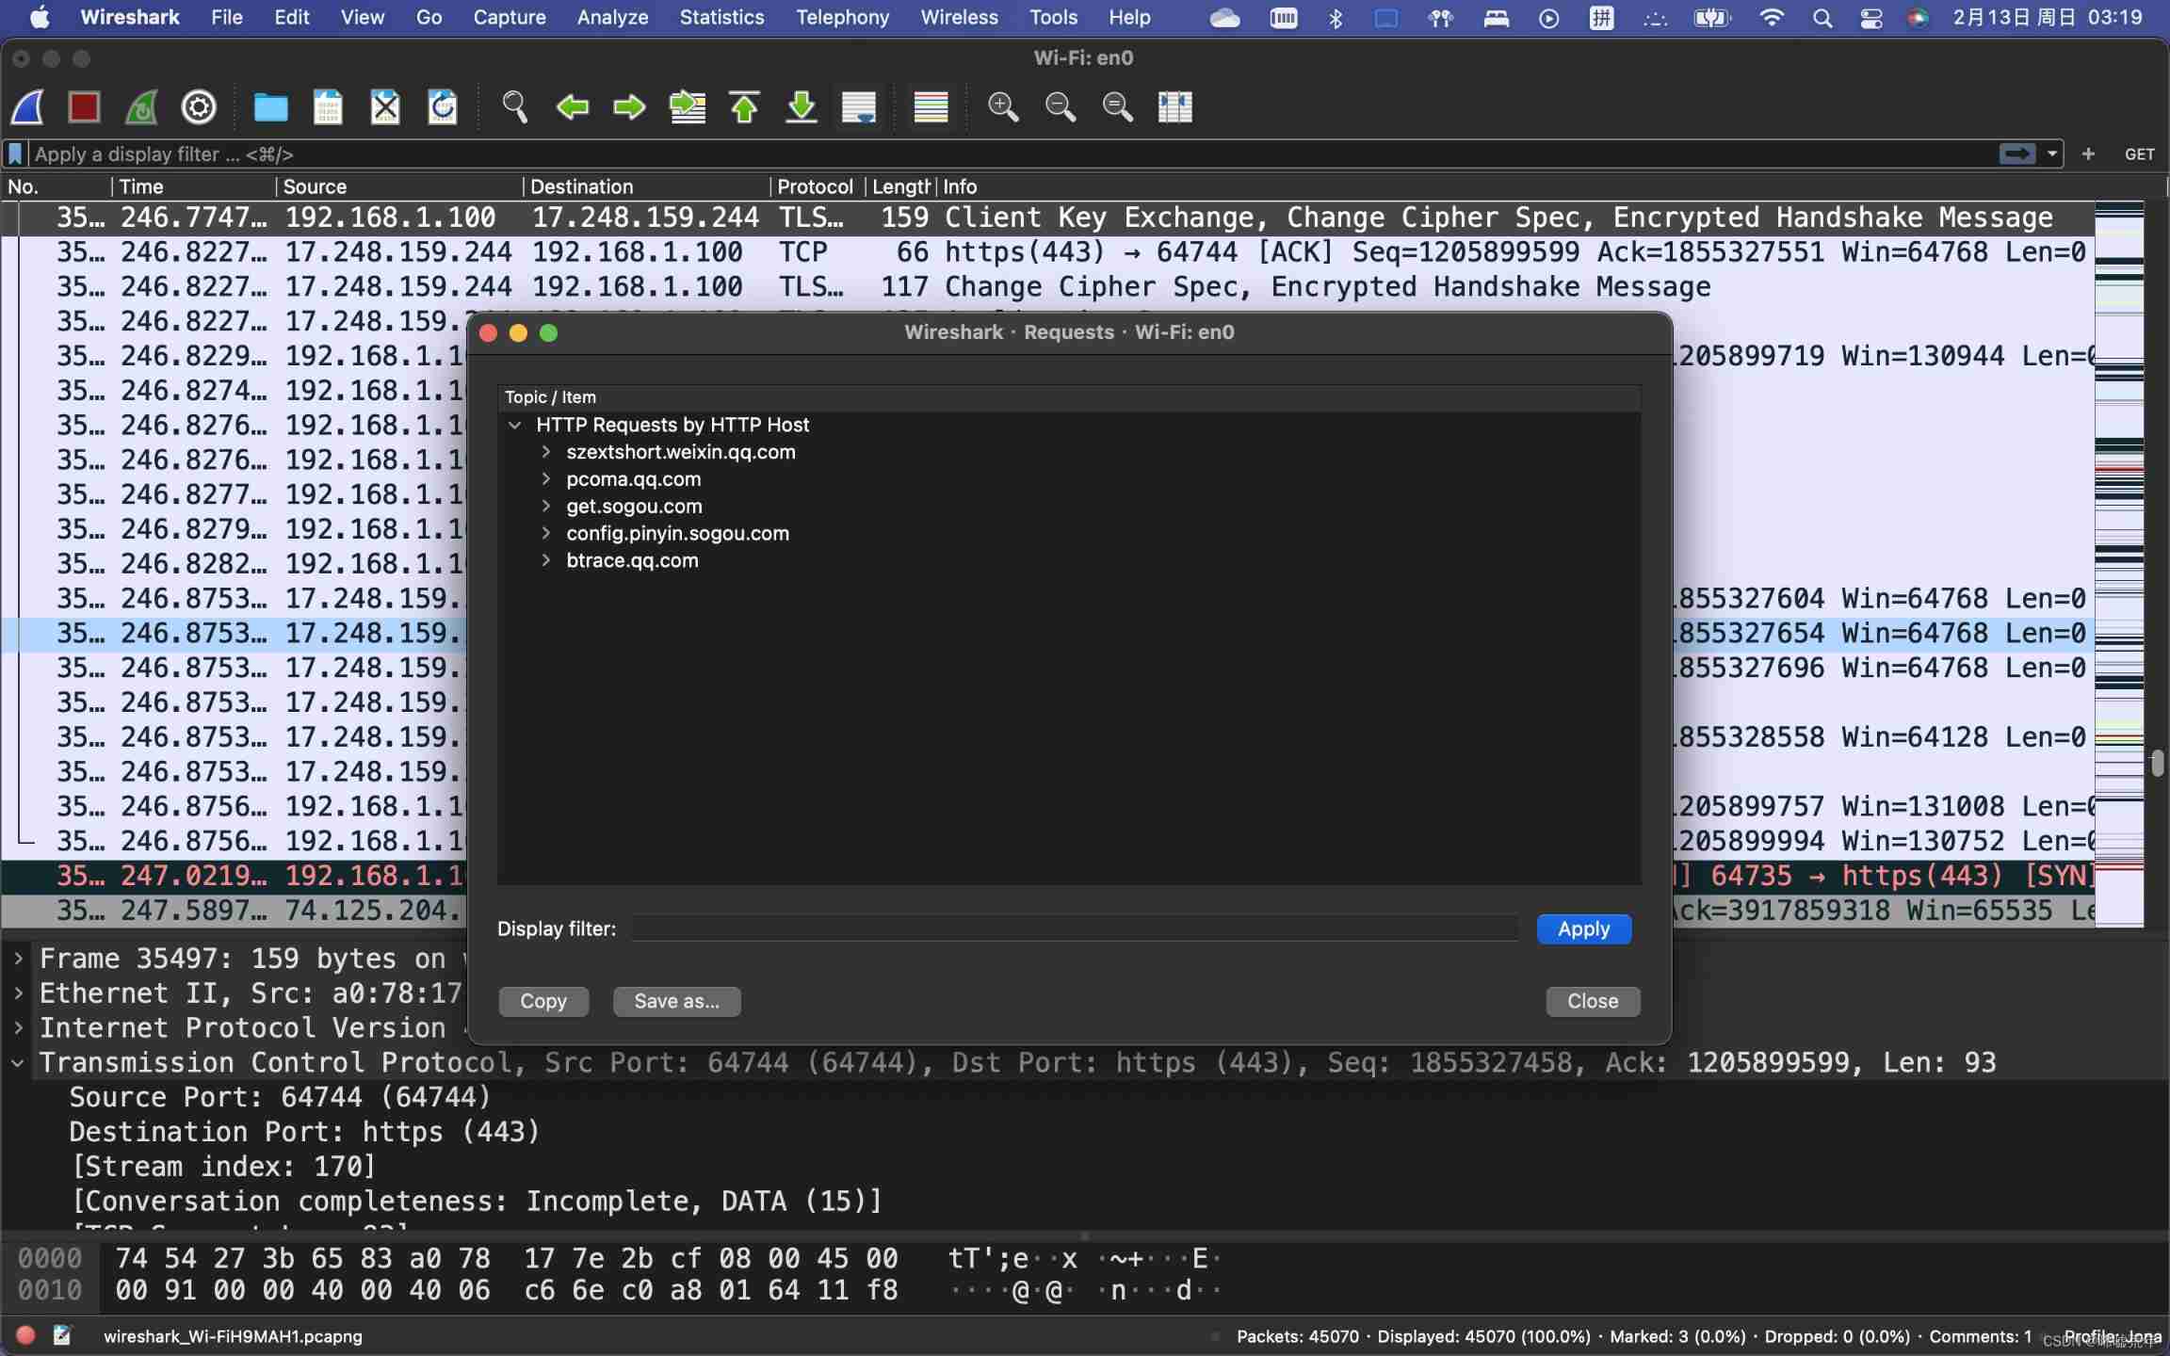
Task: Toggle auto-scroll during live capture
Action: (859, 107)
